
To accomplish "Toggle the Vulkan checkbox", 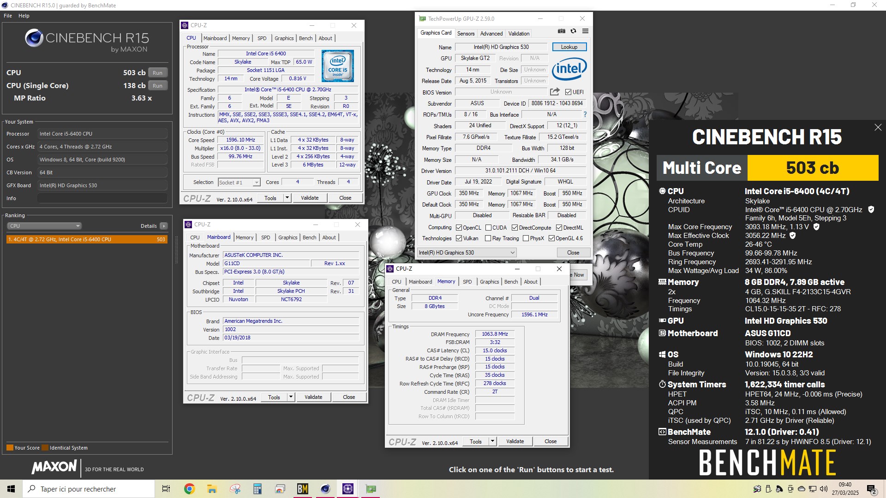I will click(x=459, y=238).
